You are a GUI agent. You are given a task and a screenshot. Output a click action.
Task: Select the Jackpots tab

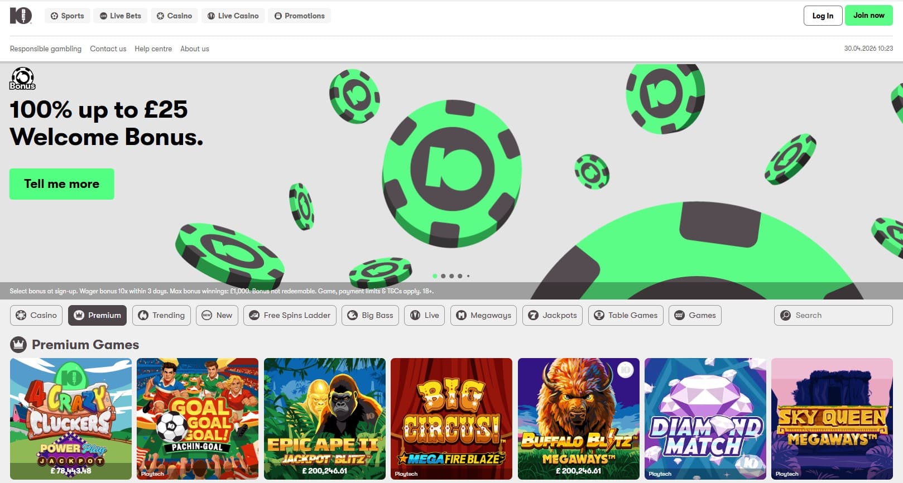pos(553,315)
